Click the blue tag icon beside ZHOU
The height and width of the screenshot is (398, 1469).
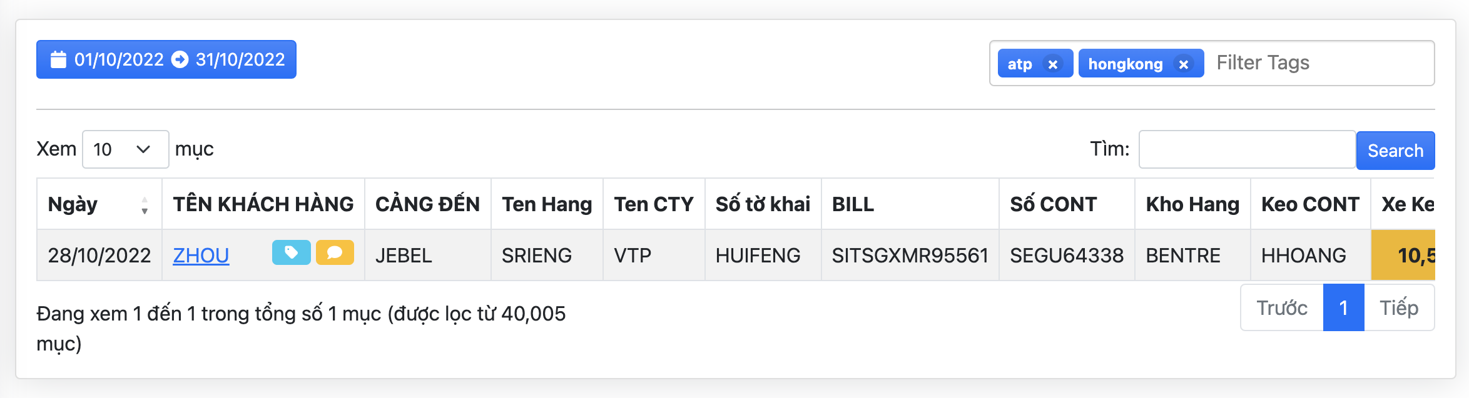click(x=291, y=252)
